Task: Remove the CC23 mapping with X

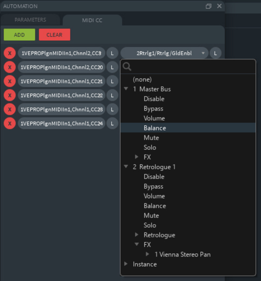Action: [x=10, y=109]
